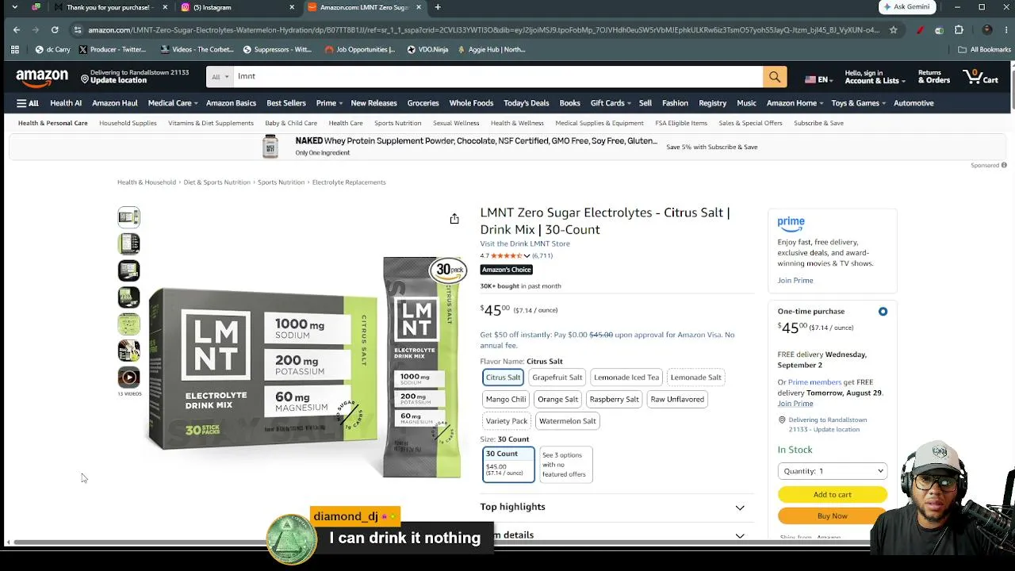Open the shopping cart

pyautogui.click(x=981, y=77)
